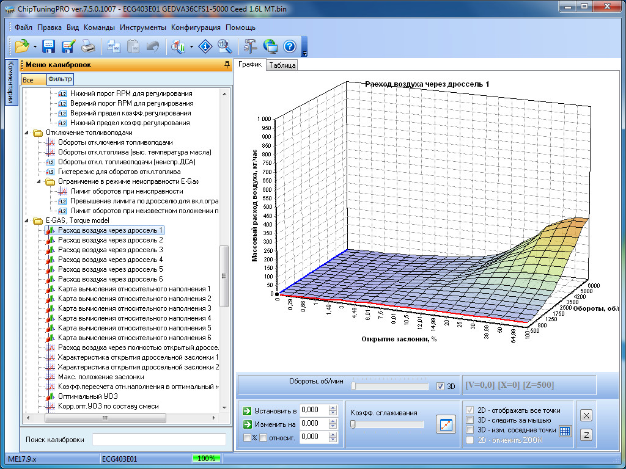Click the printer icon in toolbar
Image resolution: width=626 pixels, height=469 pixels.
pyautogui.click(x=88, y=46)
